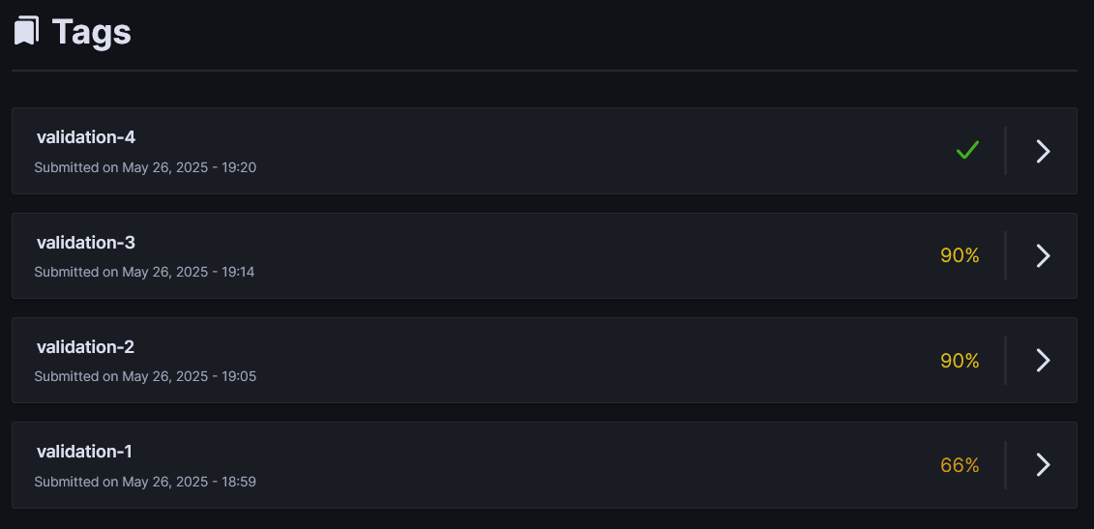Image resolution: width=1094 pixels, height=529 pixels.
Task: Click the 90% score on validation-3
Action: [960, 255]
